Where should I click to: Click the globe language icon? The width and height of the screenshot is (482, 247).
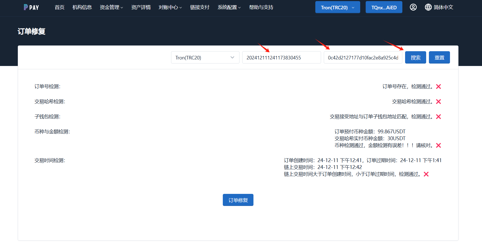point(428,7)
